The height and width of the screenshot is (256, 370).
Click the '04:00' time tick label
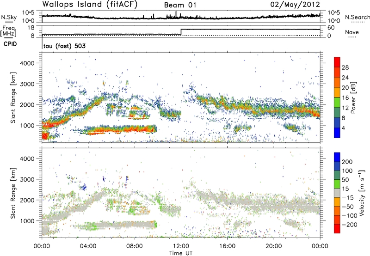click(88, 246)
